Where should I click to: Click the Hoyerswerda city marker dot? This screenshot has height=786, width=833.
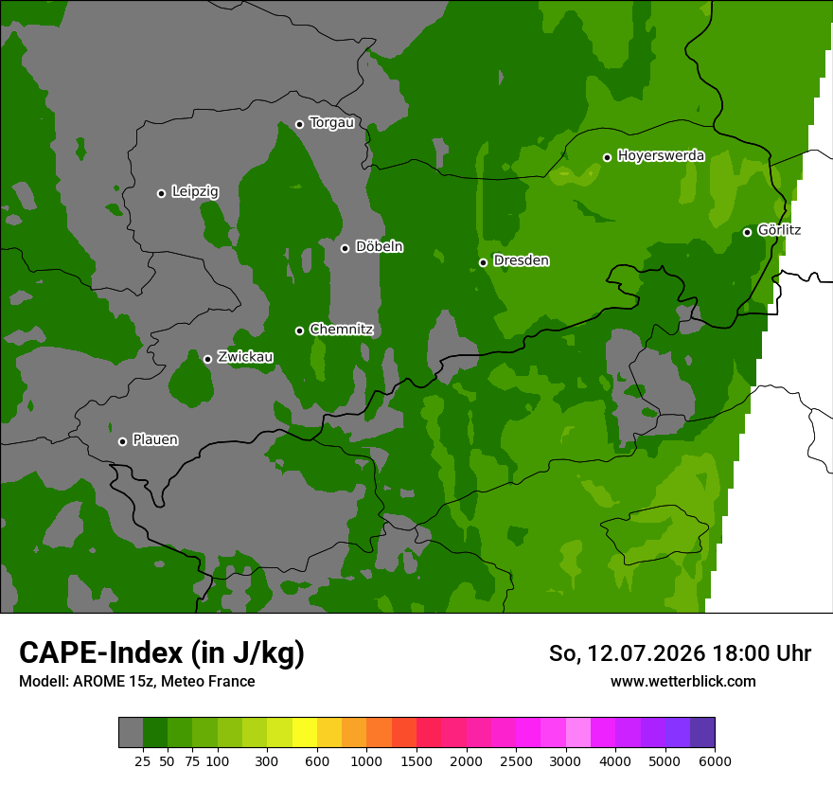tap(607, 157)
